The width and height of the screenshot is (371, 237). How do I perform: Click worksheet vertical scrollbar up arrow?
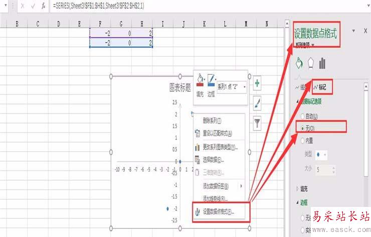click(287, 23)
